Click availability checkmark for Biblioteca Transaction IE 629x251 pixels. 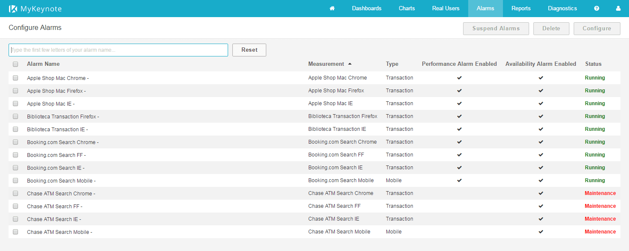[541, 129]
